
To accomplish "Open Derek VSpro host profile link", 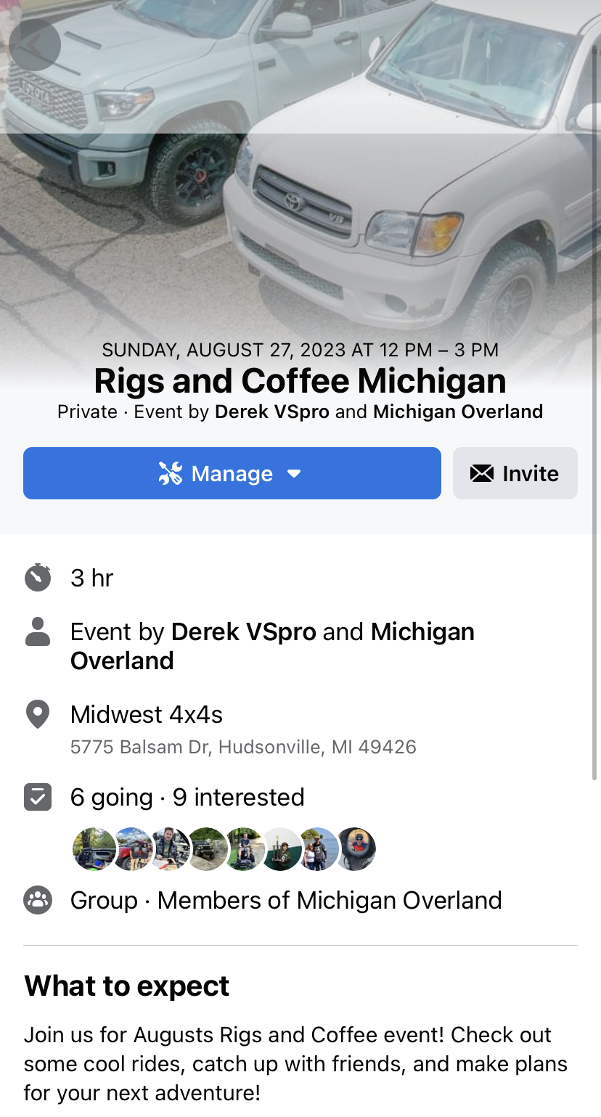I will pyautogui.click(x=243, y=632).
